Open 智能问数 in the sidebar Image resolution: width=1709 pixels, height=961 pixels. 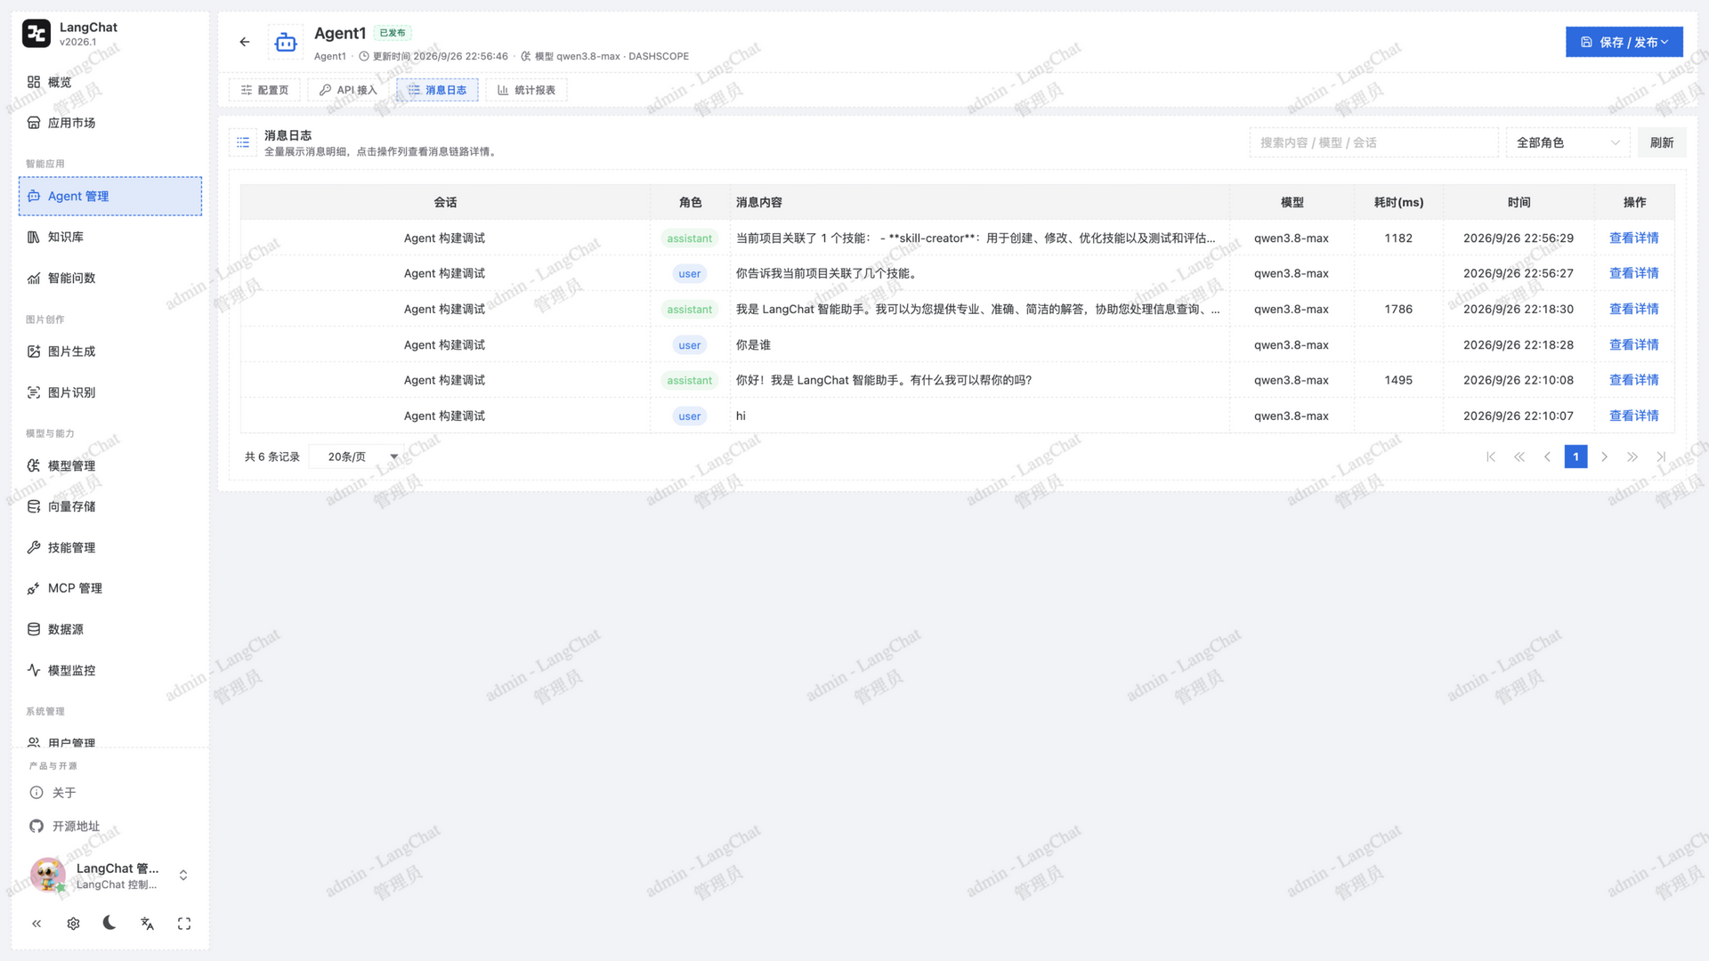[x=110, y=278]
